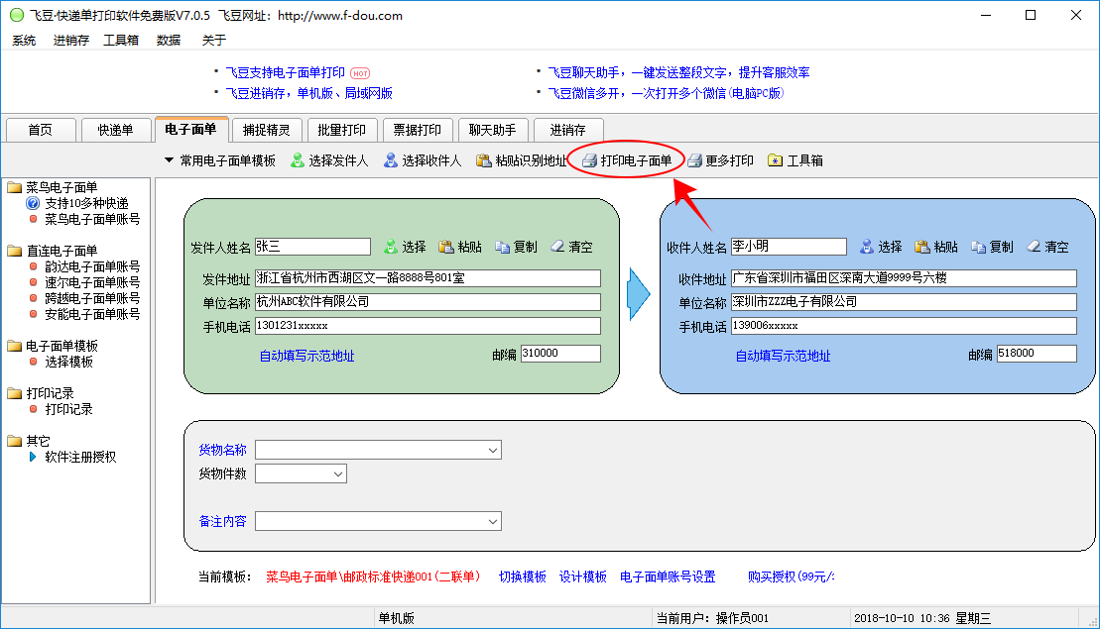Open the 货物名称 dropdown list
The image size is (1100, 629).
(493, 451)
